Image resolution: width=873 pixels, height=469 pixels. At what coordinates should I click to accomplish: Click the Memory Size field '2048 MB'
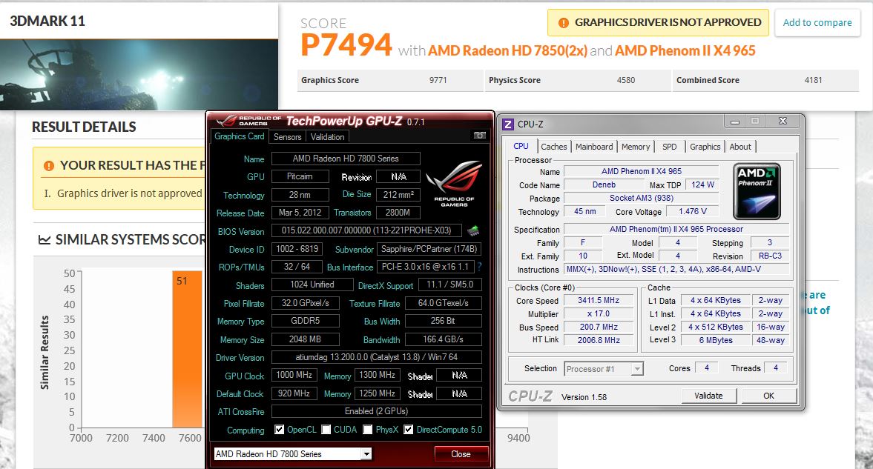click(x=305, y=339)
